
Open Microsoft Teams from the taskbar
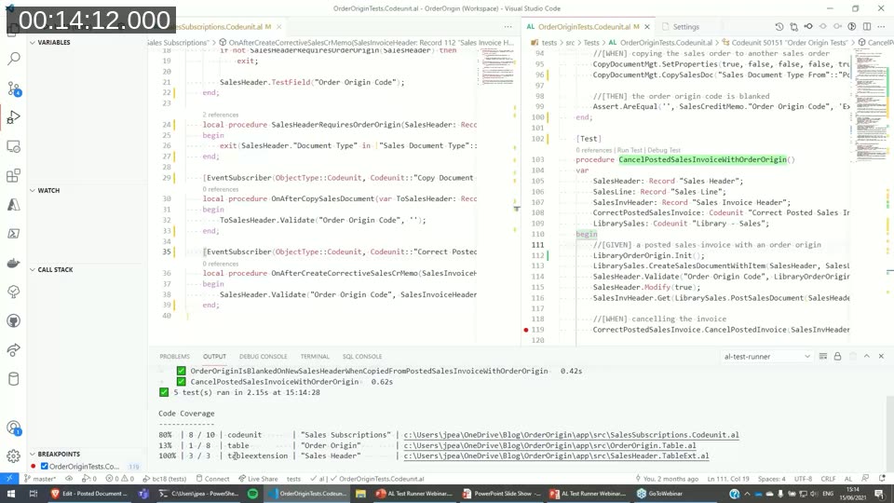click(x=143, y=494)
